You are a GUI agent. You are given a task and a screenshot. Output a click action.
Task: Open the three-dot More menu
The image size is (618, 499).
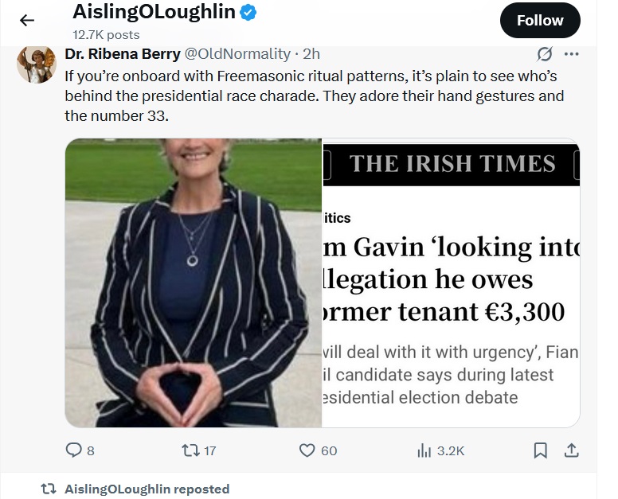571,54
